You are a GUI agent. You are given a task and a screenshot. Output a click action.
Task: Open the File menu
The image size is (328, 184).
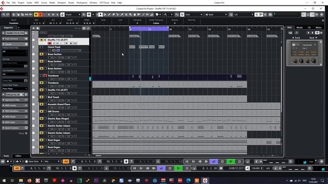pos(8,3)
